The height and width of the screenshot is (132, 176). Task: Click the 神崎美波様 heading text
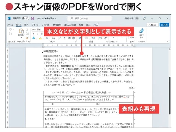tap(50, 51)
